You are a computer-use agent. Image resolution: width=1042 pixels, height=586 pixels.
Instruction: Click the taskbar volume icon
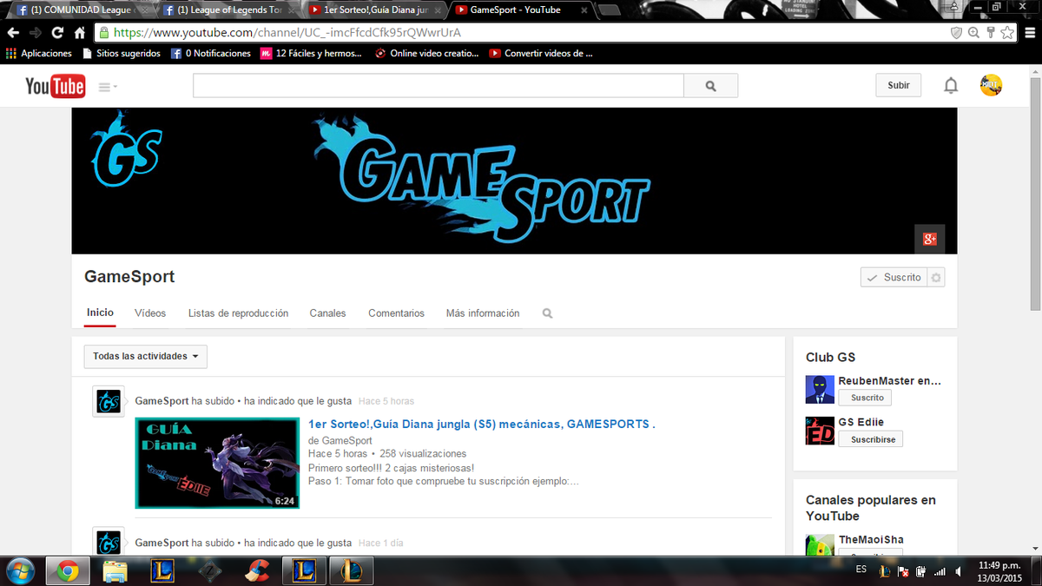tap(958, 571)
